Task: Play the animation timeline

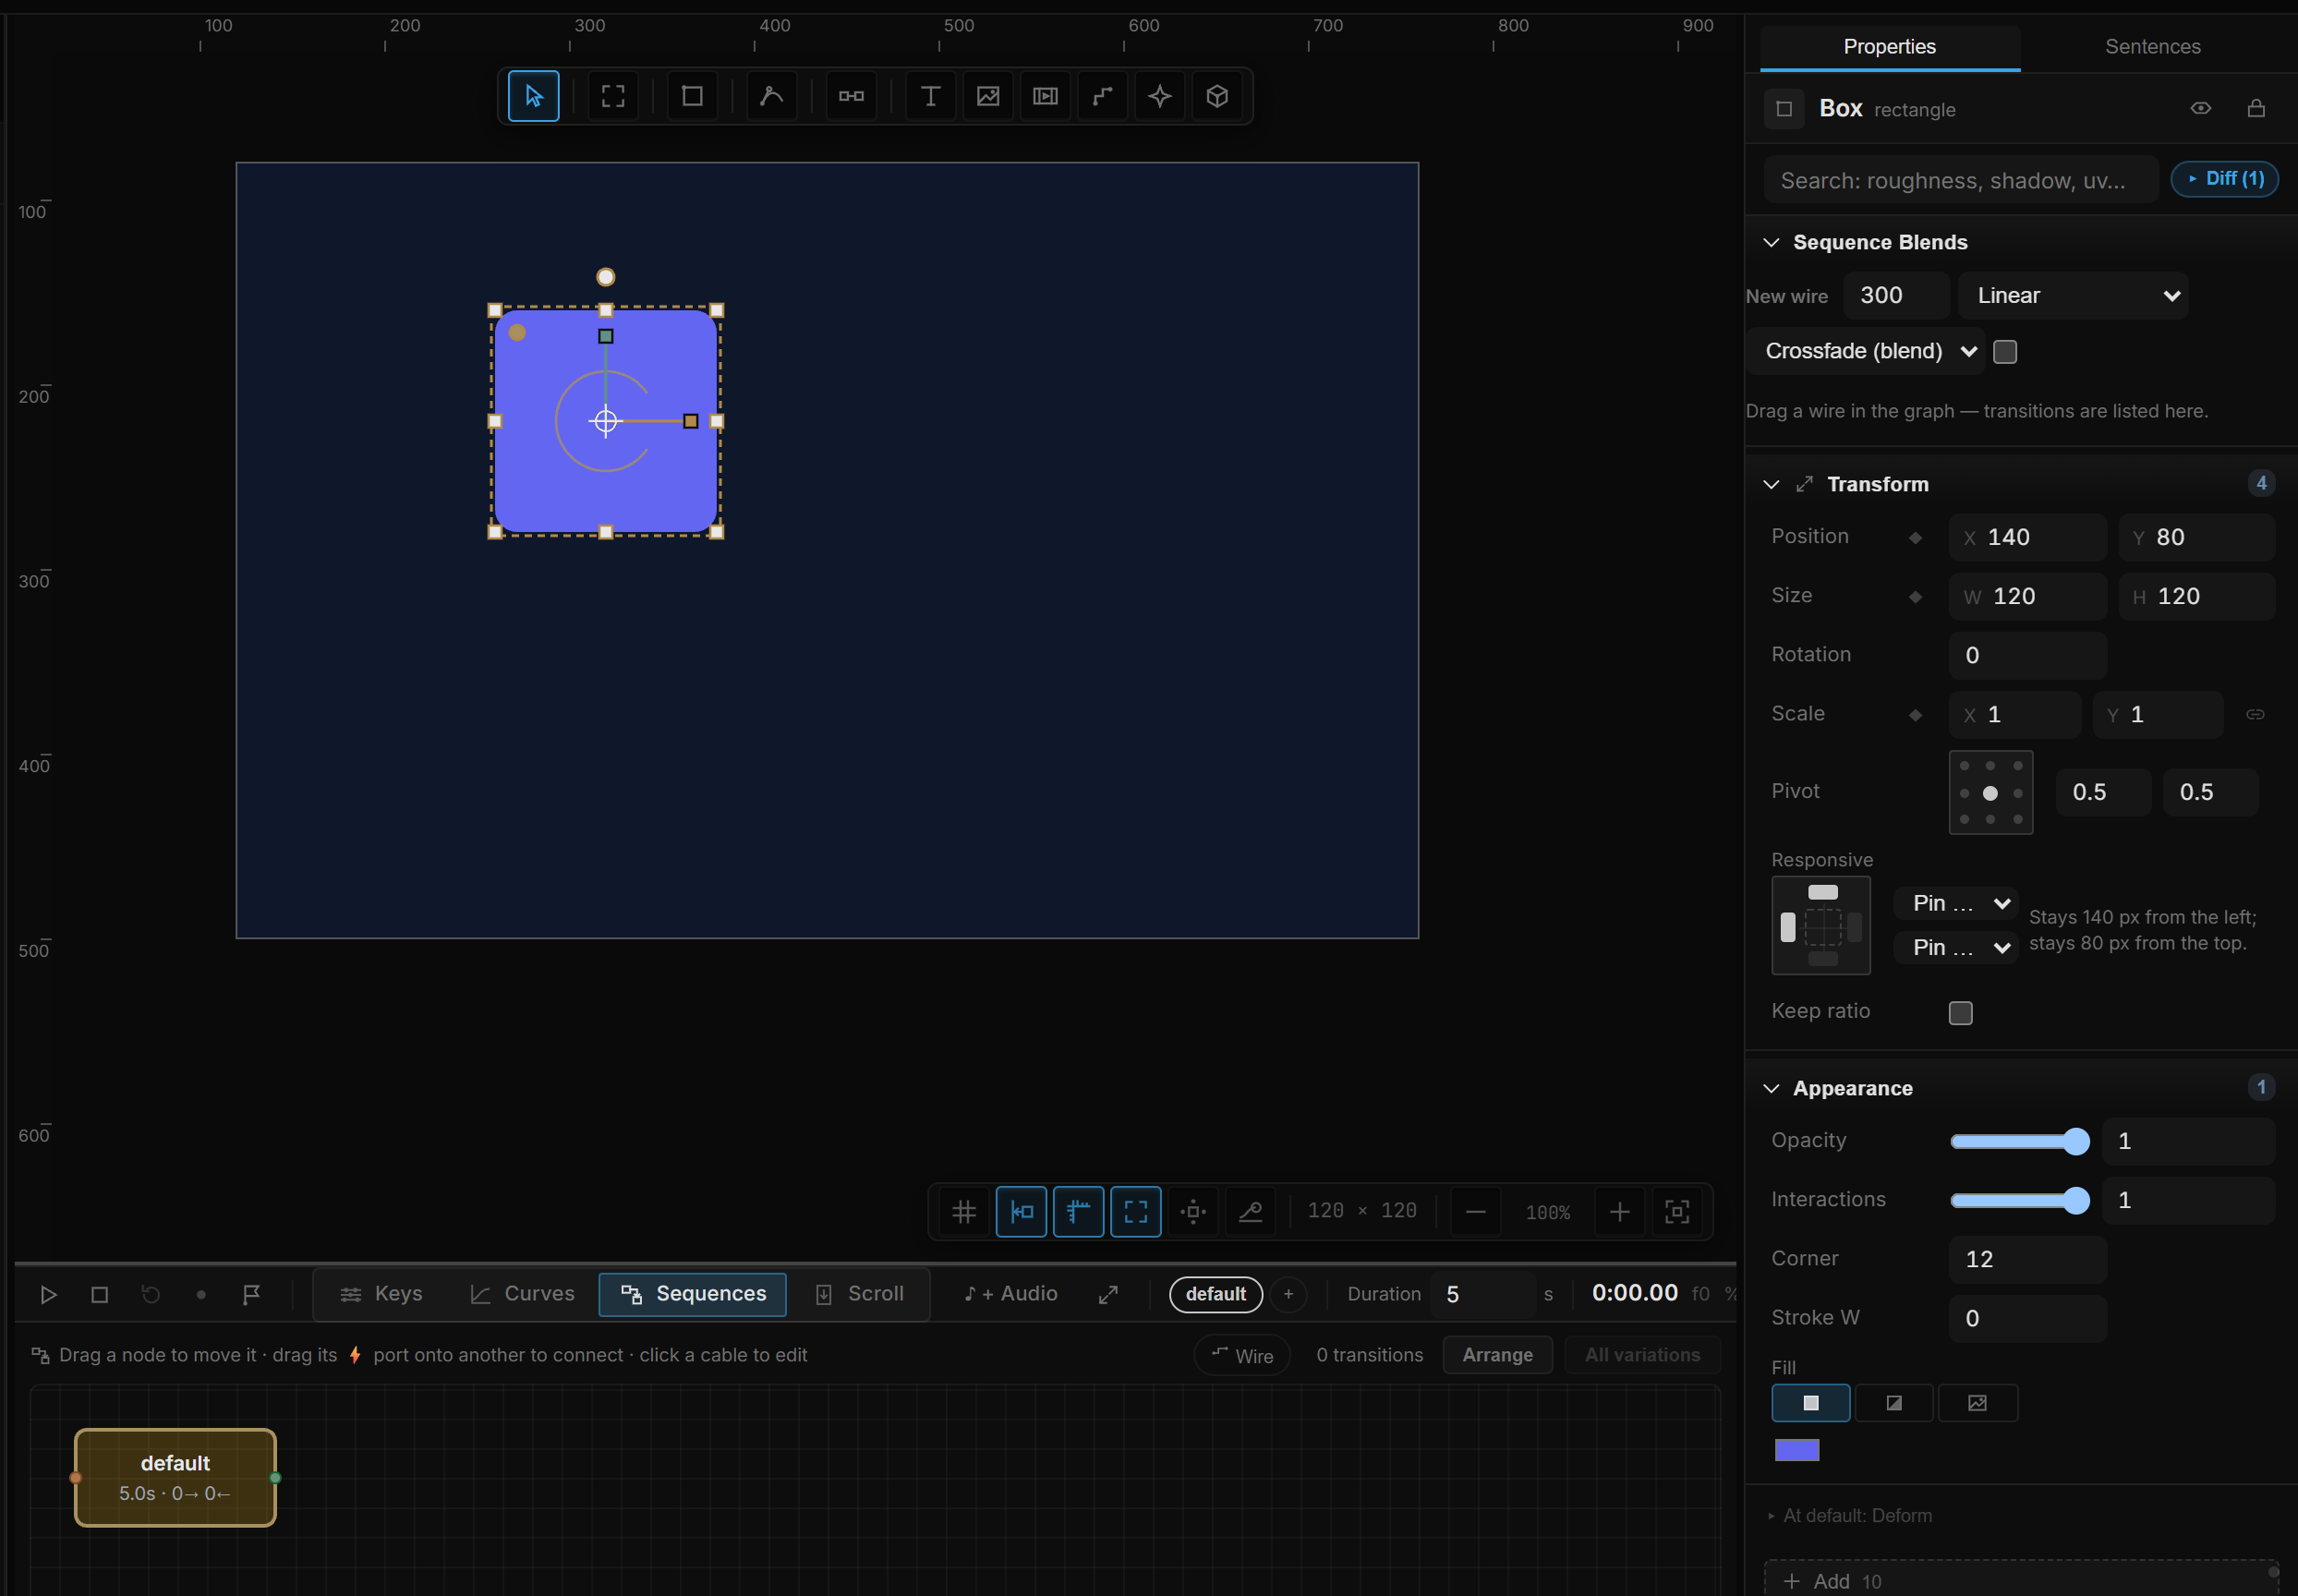Action: click(48, 1295)
